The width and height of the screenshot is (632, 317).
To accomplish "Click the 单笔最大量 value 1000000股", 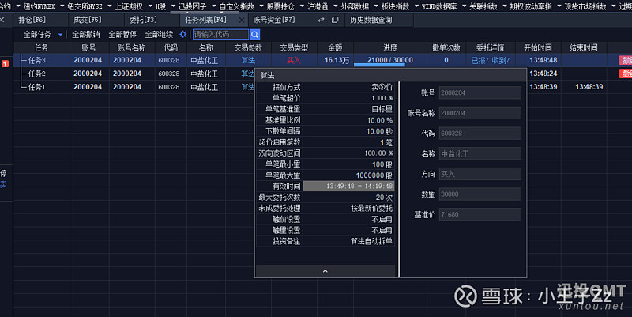I will click(x=374, y=175).
